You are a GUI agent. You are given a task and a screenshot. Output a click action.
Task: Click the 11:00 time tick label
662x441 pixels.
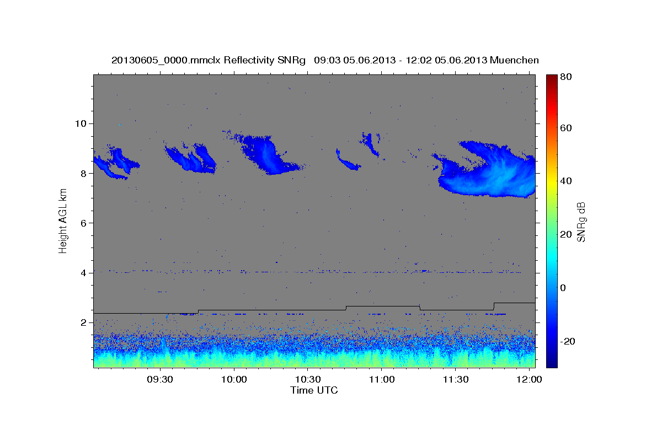[382, 379]
